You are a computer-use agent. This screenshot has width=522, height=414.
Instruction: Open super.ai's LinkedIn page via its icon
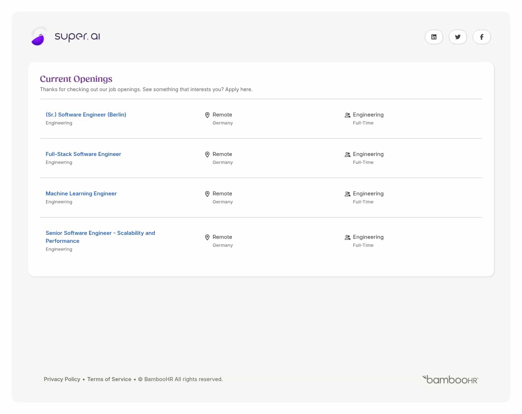[x=434, y=37]
